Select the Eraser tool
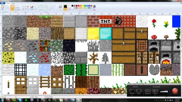Screen dimensions: 182x102 [23, 9]
